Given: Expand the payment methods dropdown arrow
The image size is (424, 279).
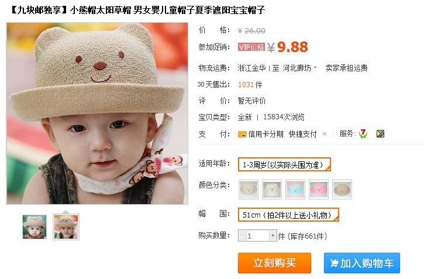Looking at the screenshot, I should pos(325,134).
